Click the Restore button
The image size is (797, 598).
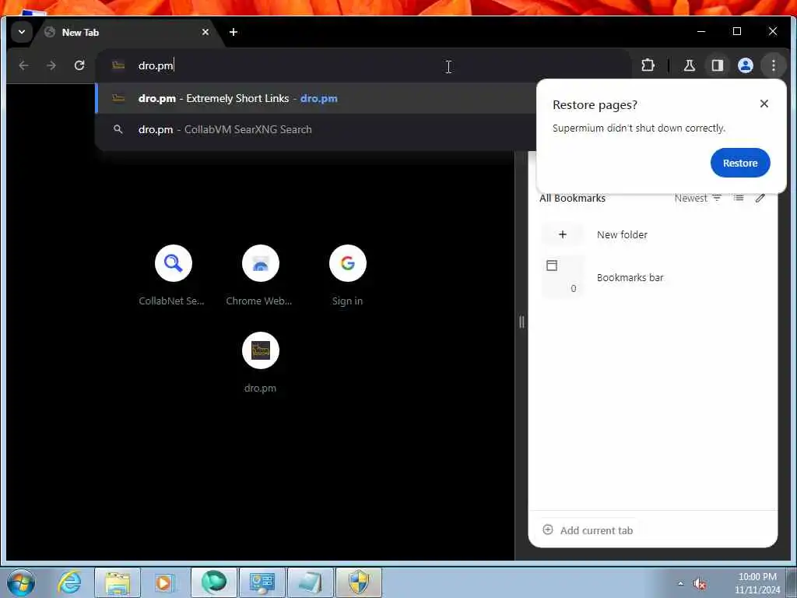[x=740, y=163]
